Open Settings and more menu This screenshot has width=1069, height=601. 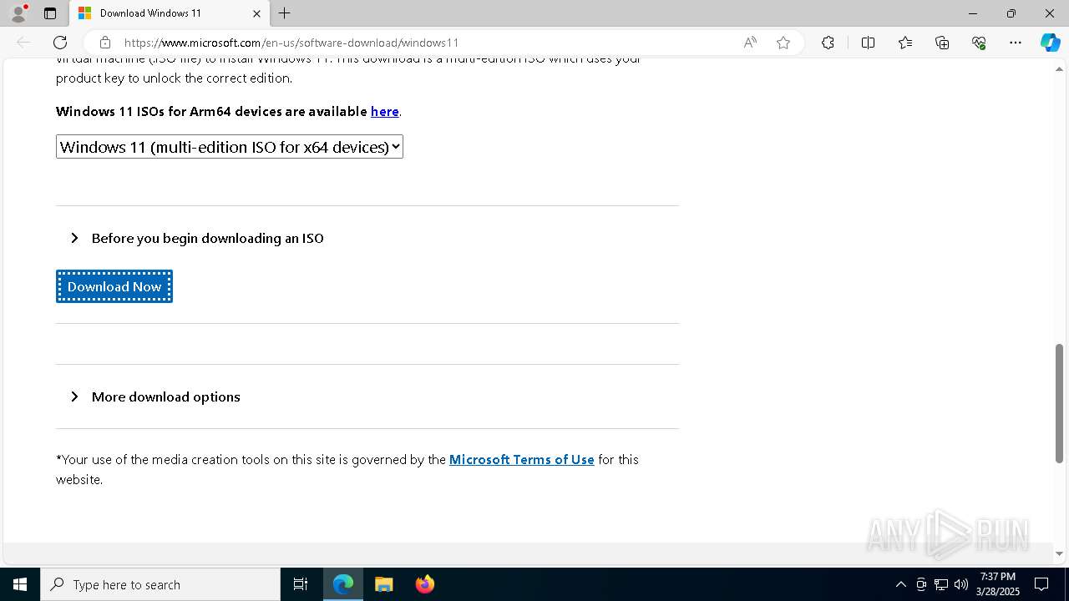click(x=1016, y=43)
